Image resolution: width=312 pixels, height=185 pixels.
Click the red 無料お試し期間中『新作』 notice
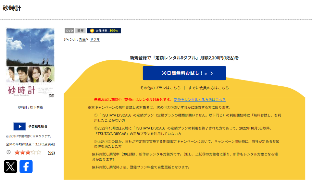point(133,100)
